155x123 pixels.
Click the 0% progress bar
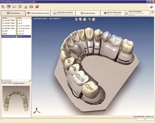tap(145, 119)
